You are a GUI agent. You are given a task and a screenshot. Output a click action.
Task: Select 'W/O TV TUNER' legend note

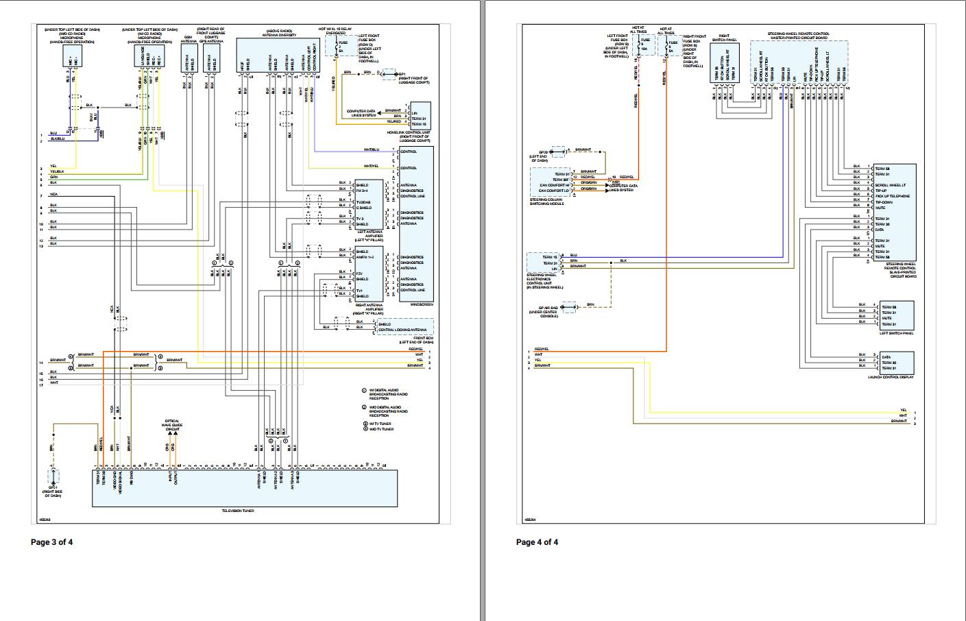point(383,429)
